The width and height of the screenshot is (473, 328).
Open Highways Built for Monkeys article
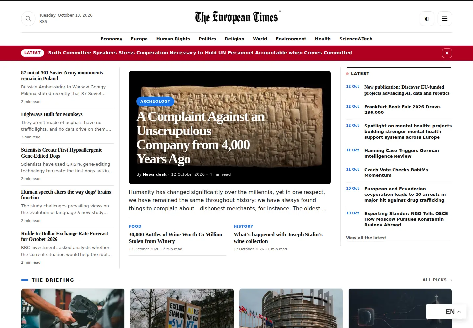coord(52,114)
